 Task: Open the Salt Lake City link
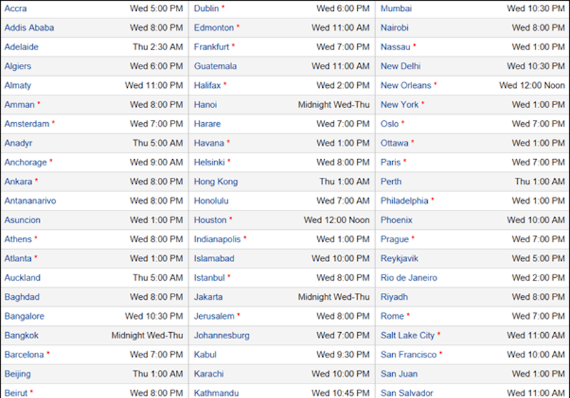click(407, 336)
